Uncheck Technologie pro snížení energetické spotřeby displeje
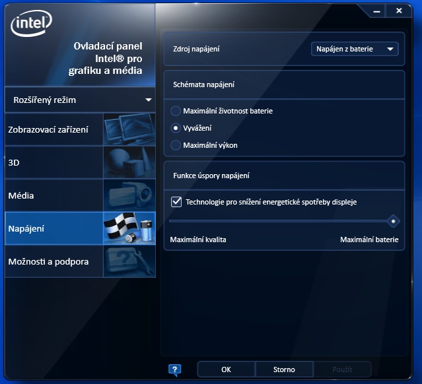422x384 pixels. pos(176,202)
